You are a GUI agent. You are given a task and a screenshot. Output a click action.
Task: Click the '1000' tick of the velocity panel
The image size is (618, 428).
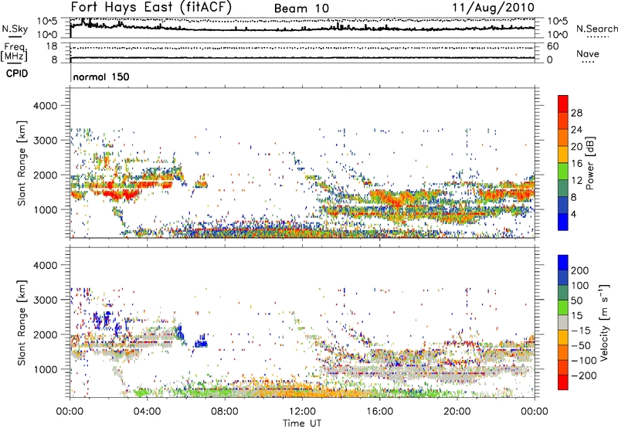point(46,369)
